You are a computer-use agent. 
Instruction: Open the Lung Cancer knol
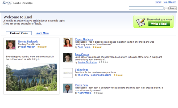(x=82, y=54)
